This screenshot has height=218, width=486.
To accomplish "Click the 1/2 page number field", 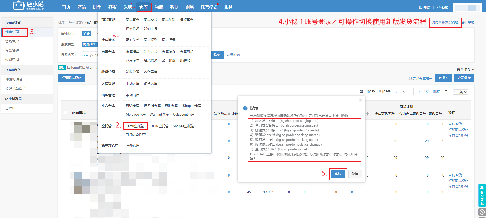I will coord(426,92).
